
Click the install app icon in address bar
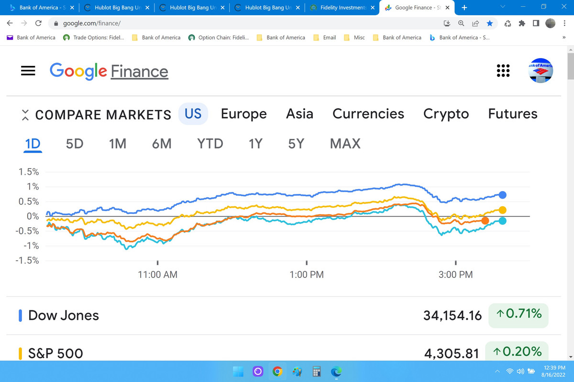click(x=447, y=23)
